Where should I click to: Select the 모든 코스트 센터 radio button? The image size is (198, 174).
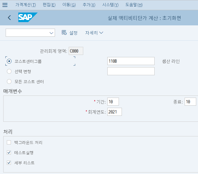click(9, 81)
